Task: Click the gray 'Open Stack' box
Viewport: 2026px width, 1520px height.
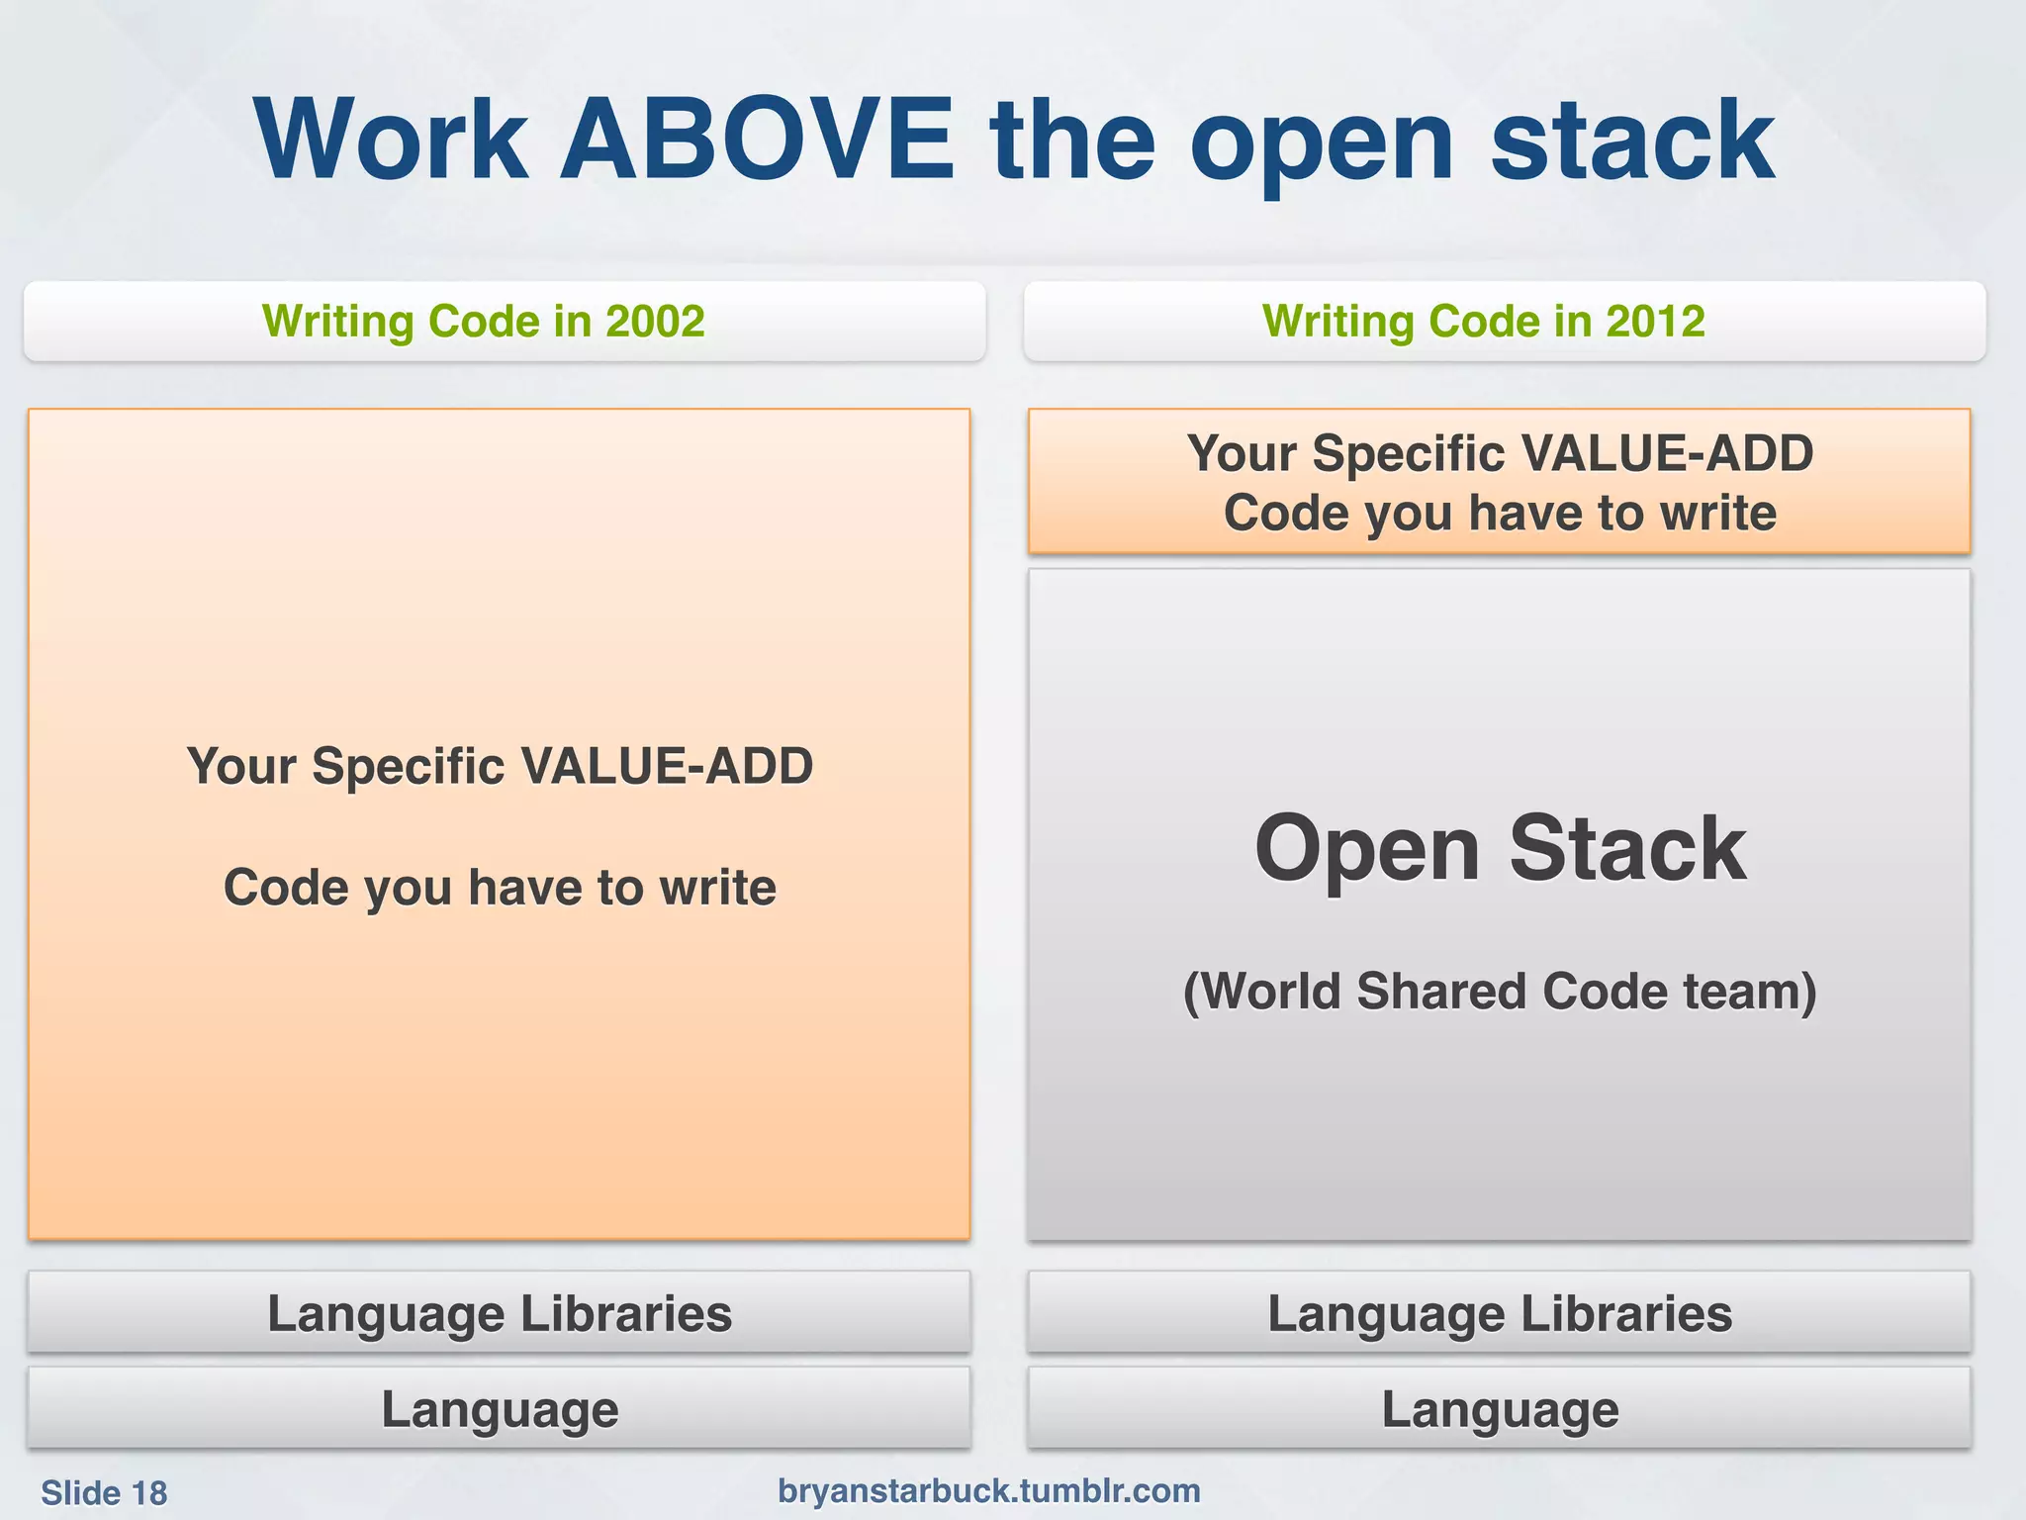Action: point(1500,904)
